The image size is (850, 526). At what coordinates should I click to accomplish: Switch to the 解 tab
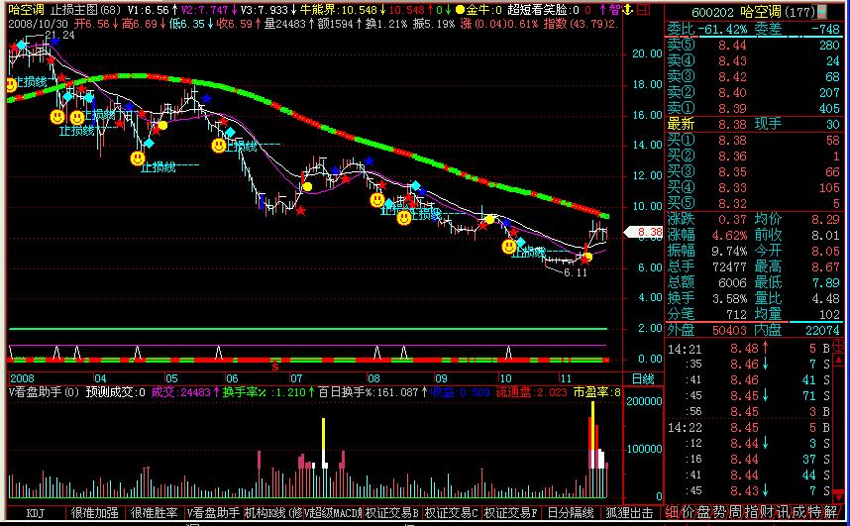click(830, 512)
